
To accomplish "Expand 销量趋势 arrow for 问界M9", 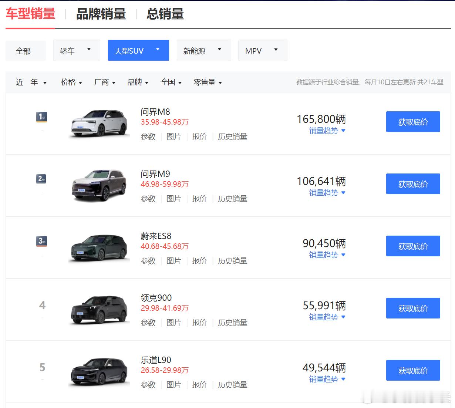I will click(x=343, y=193).
